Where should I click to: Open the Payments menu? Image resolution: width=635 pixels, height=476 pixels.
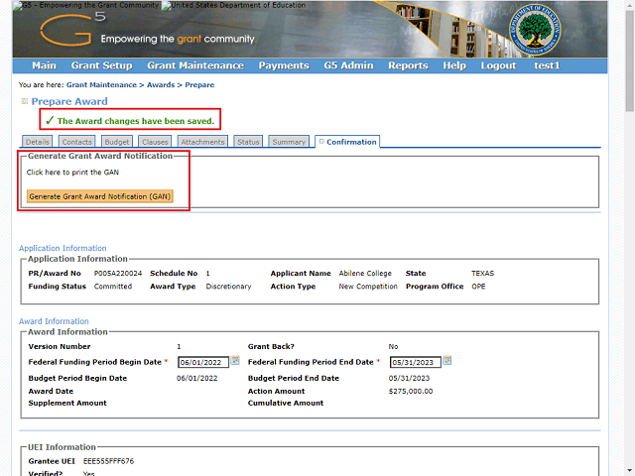(284, 65)
